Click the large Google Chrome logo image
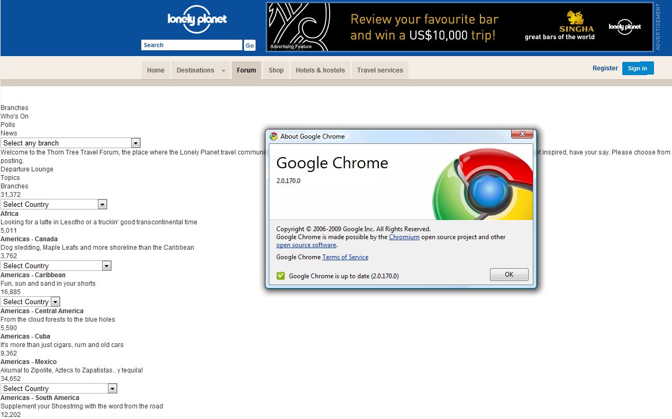The image size is (672, 419). (x=483, y=184)
